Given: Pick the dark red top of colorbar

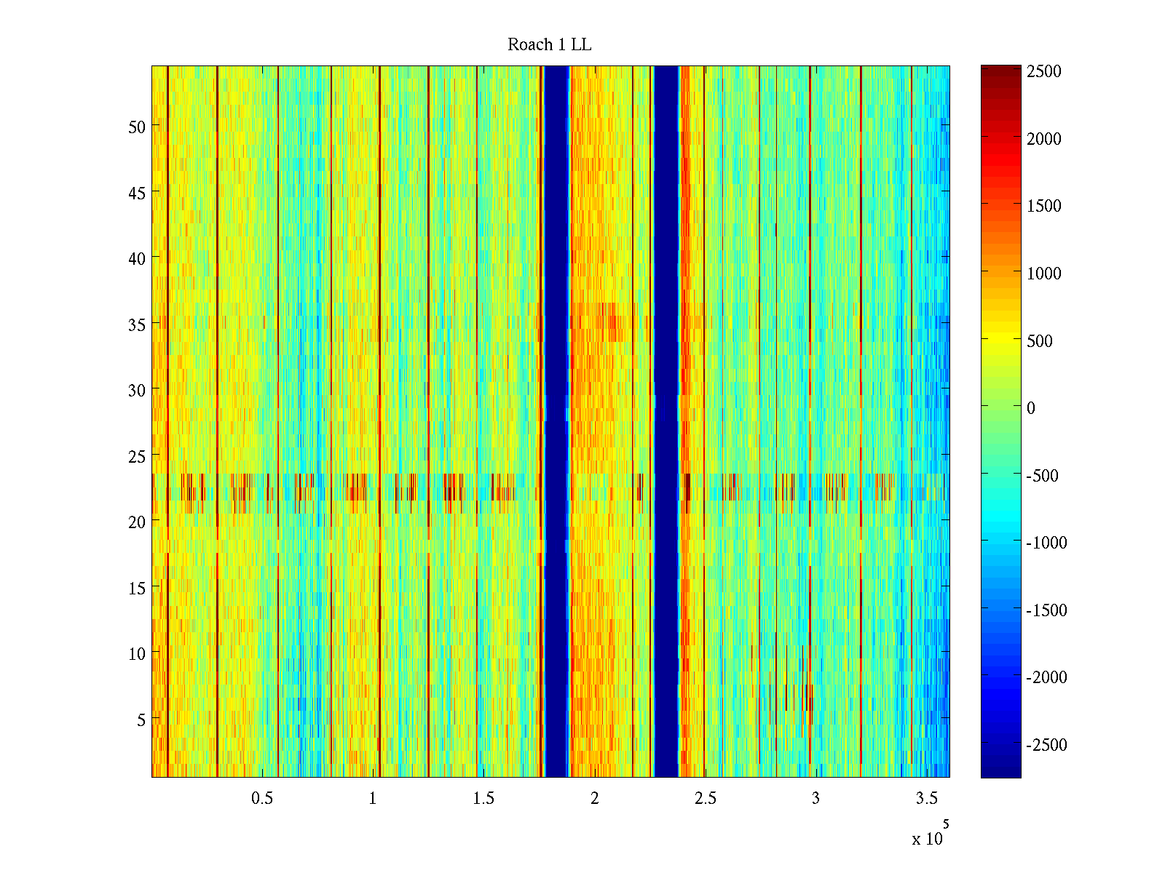Looking at the screenshot, I should 1000,71.
